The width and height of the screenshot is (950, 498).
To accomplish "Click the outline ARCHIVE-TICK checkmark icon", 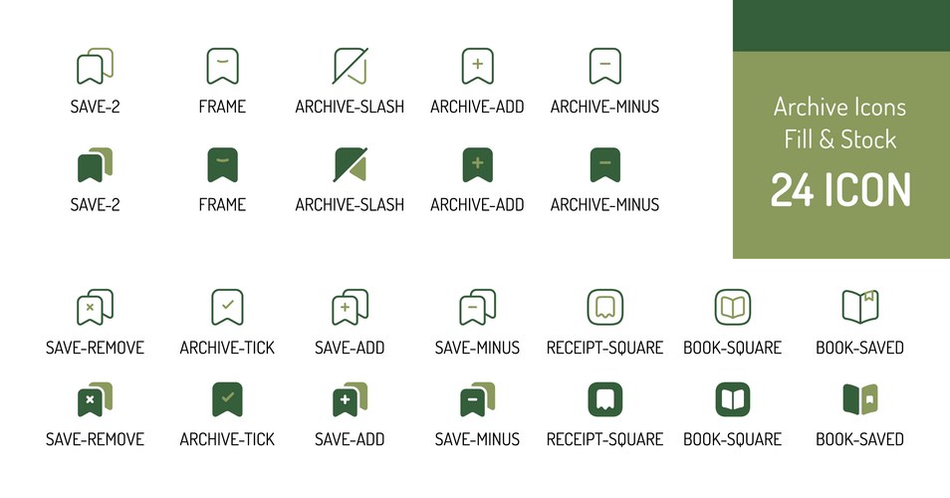I will point(227,307).
